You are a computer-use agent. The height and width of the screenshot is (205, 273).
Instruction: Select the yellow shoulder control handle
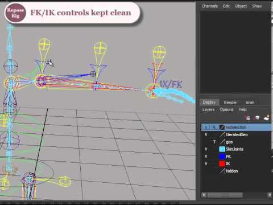tap(44, 44)
